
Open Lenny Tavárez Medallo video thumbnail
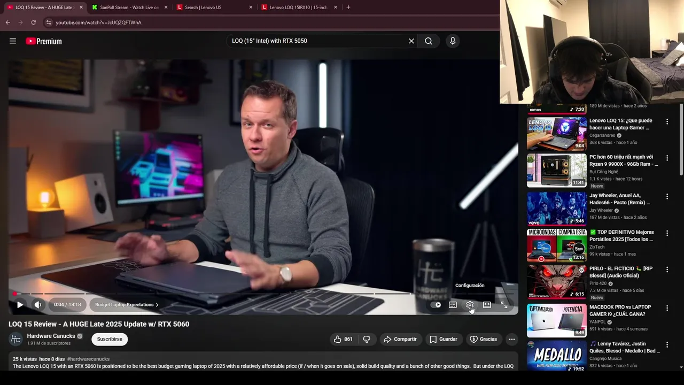(x=556, y=357)
